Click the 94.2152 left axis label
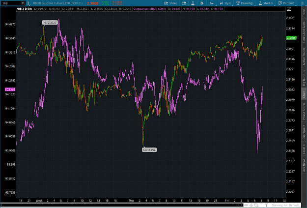 pos(10,80)
